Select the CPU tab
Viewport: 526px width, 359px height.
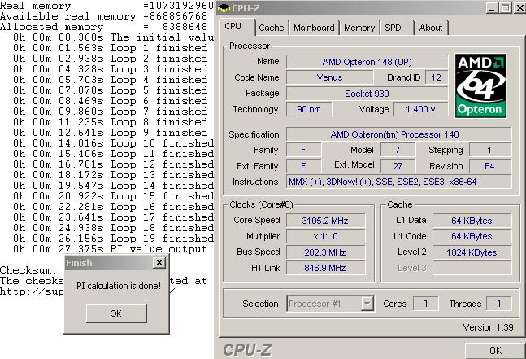click(233, 26)
